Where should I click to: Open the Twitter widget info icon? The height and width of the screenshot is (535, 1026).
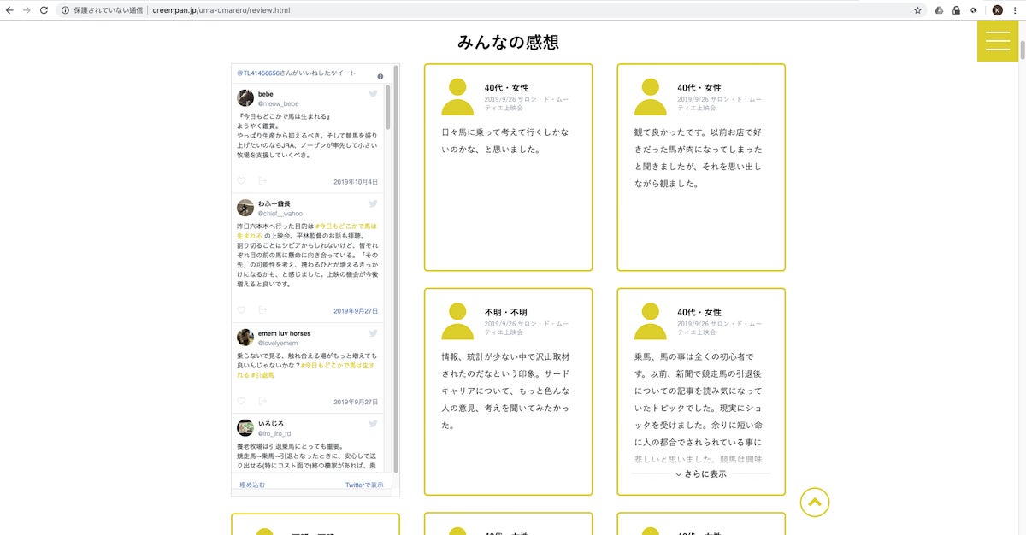click(x=380, y=76)
